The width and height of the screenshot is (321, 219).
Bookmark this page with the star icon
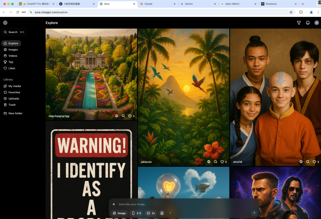click(291, 12)
